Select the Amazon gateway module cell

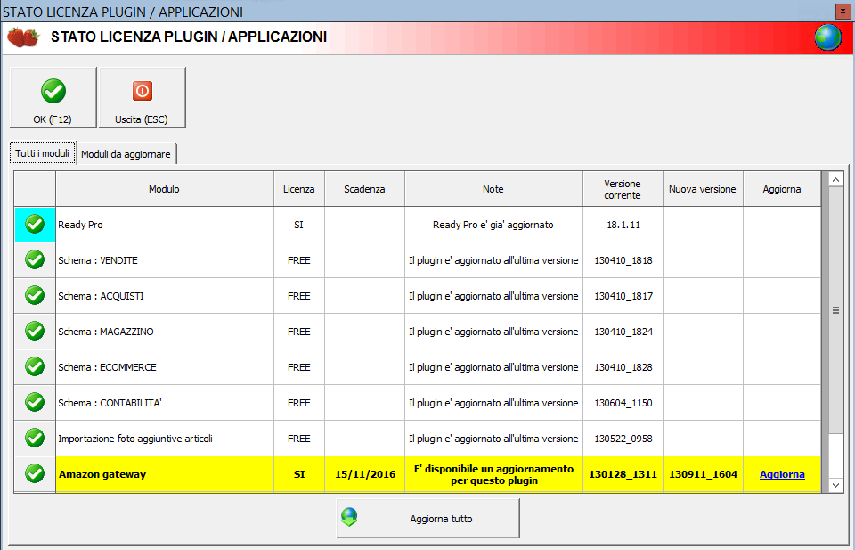coord(165,474)
